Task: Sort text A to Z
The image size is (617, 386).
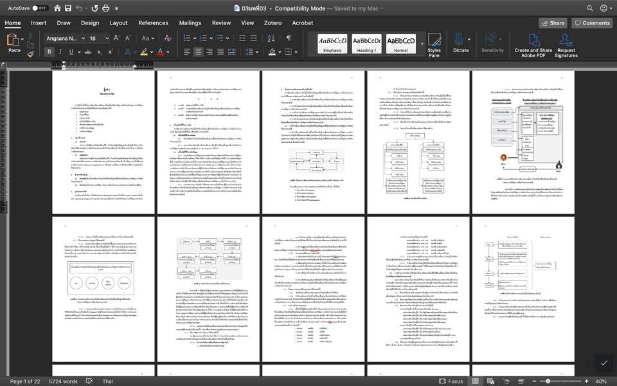Action: point(271,38)
